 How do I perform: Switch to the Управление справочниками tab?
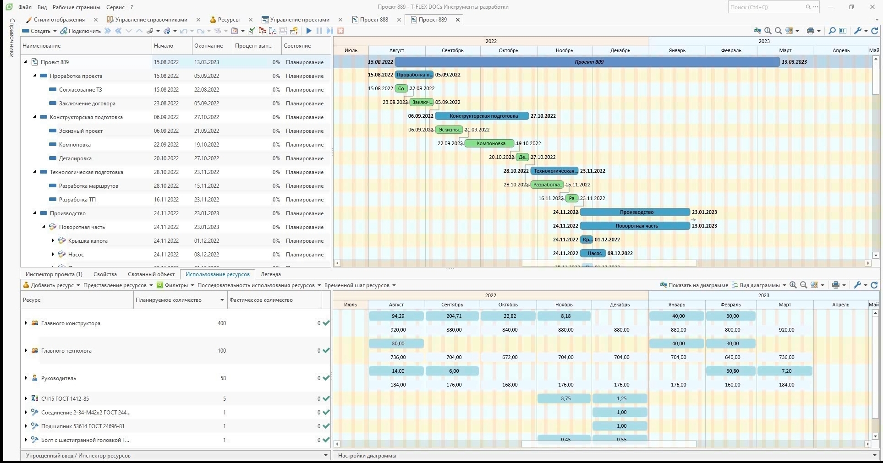(x=151, y=20)
